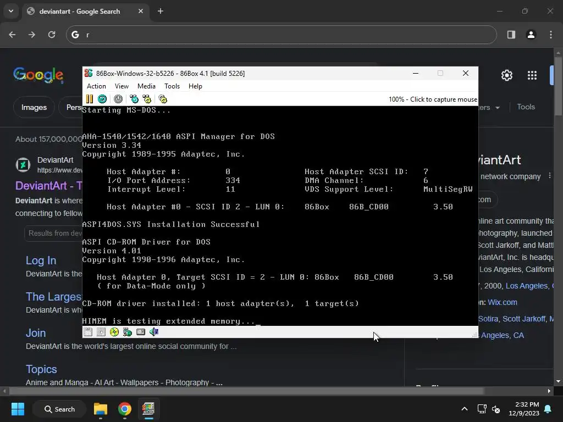Click '100% - Click to capture mouse' status text
Screen dimensions: 563x422
point(433,99)
